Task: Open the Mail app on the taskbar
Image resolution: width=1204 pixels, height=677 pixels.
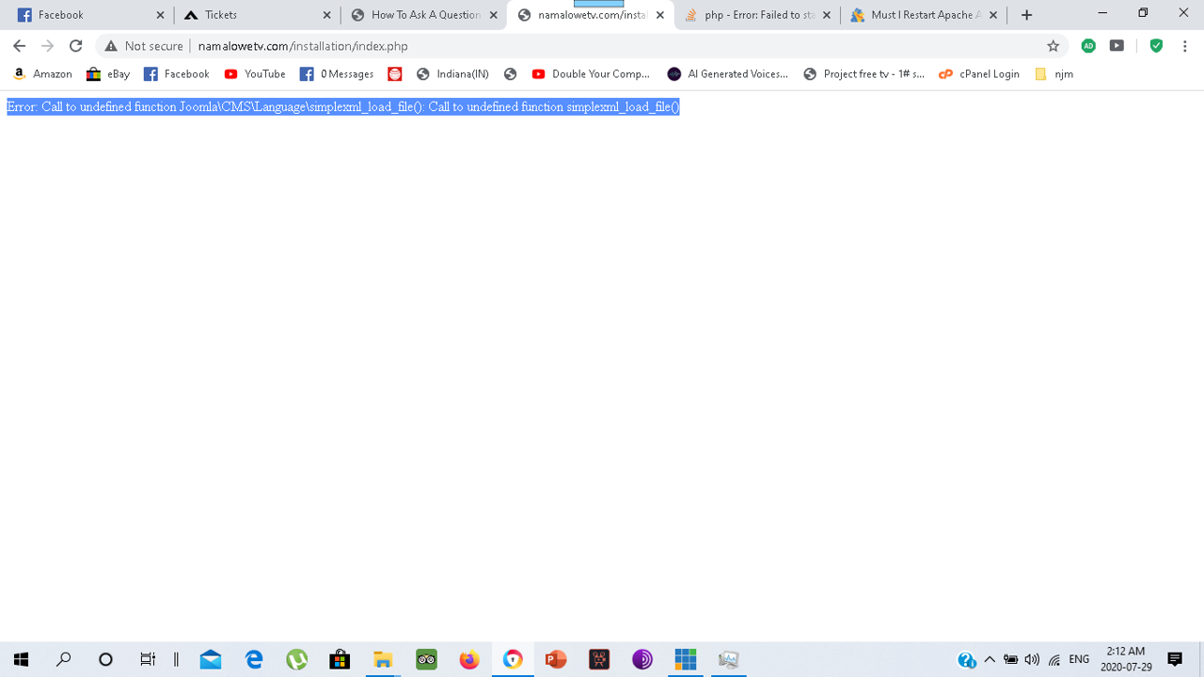Action: coord(211,659)
